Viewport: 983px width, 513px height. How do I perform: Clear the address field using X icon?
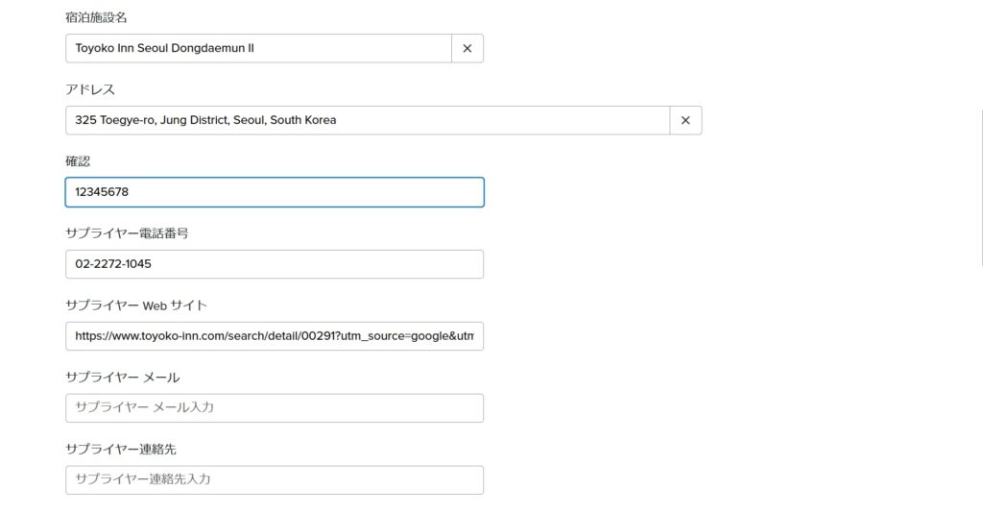(x=685, y=120)
